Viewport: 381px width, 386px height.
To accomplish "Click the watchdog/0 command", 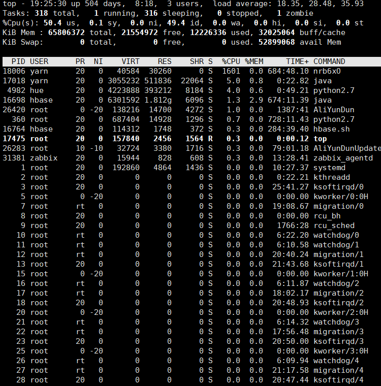I will (x=336, y=235).
